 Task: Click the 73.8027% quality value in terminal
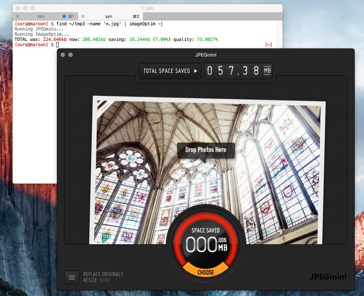[x=207, y=39]
